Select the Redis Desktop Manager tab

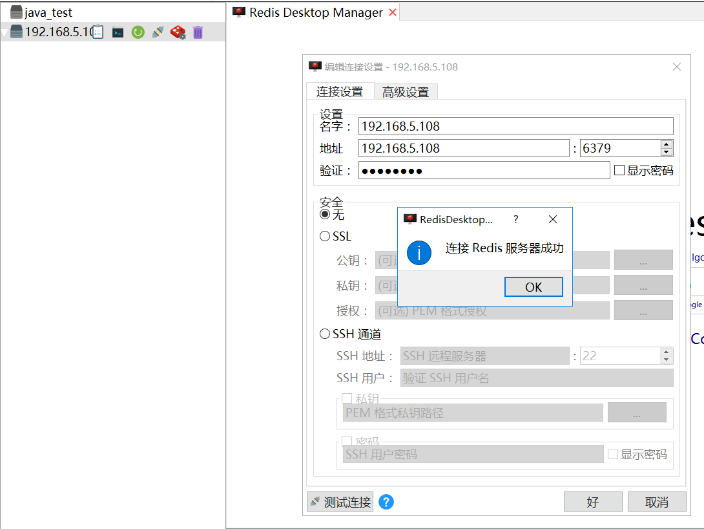point(316,12)
